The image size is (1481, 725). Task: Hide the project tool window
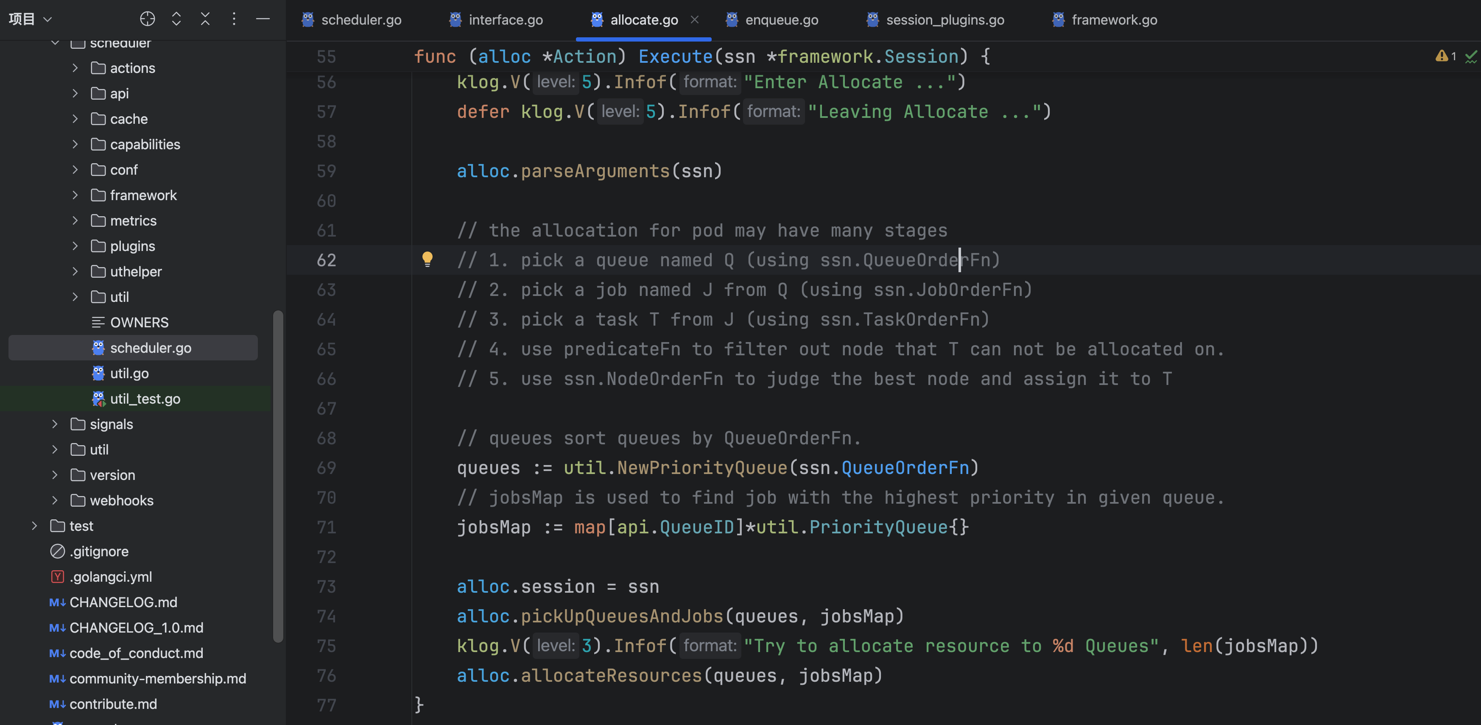[263, 19]
